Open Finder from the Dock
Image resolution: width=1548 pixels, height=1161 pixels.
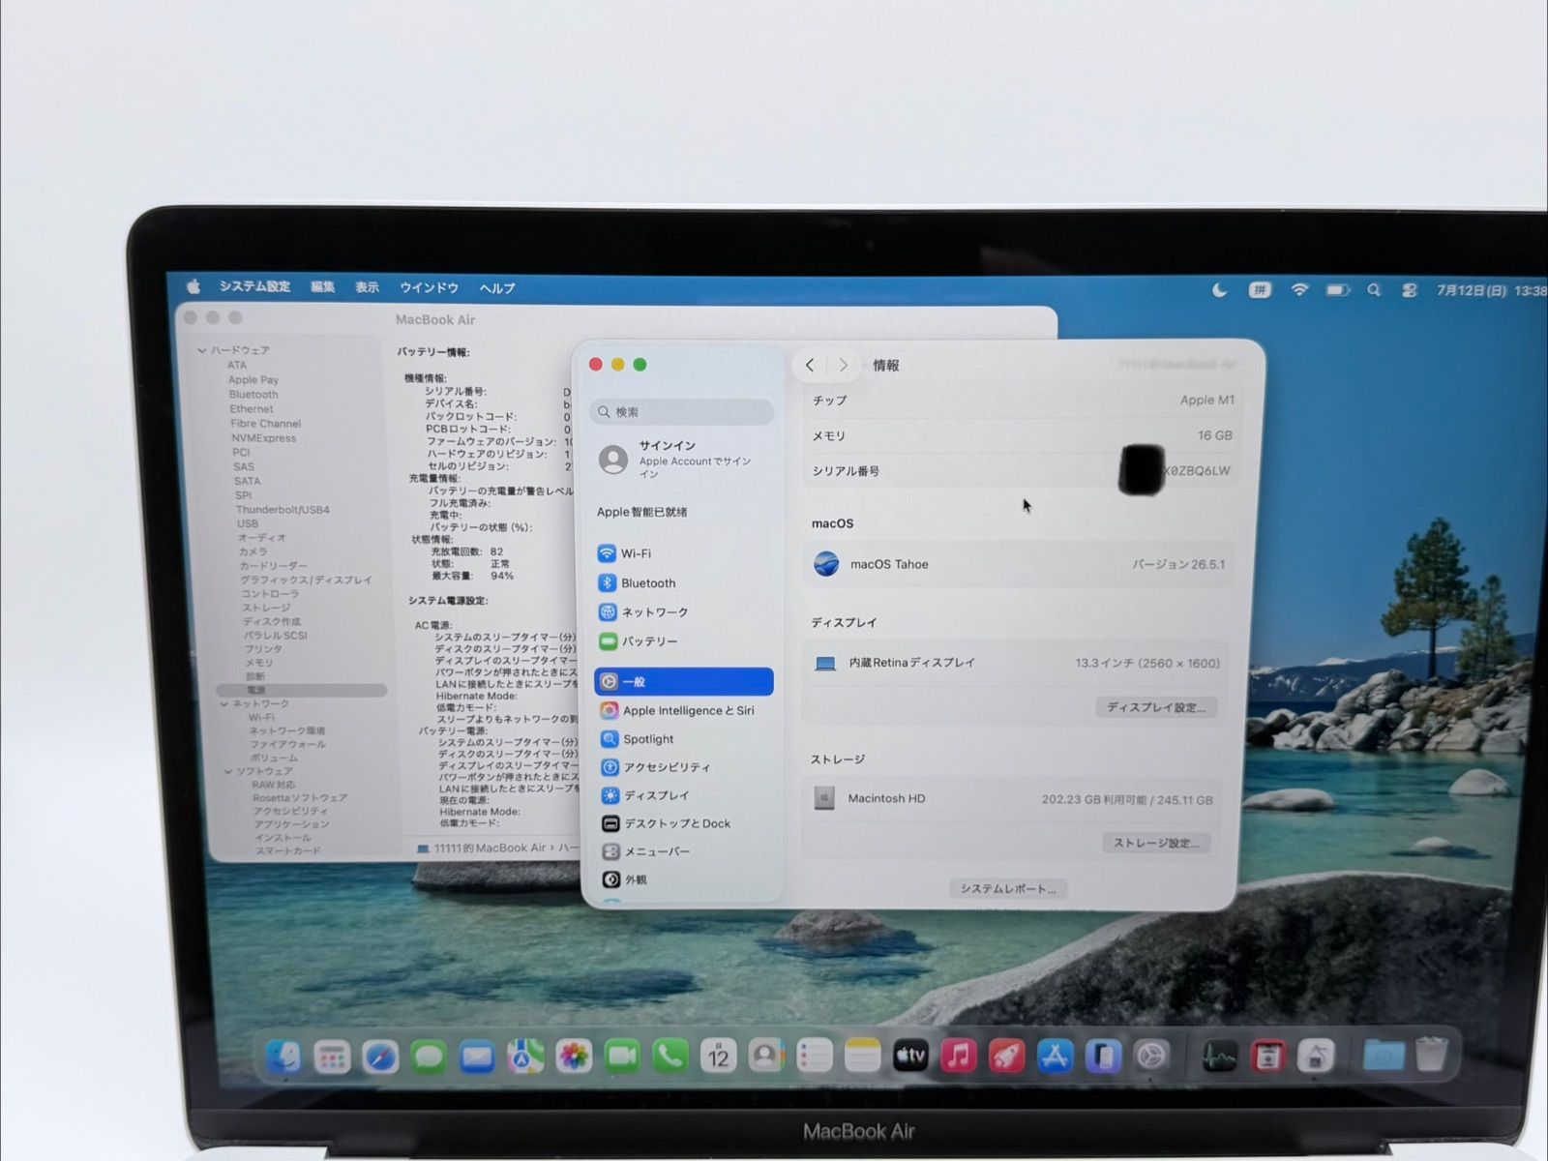click(283, 1057)
